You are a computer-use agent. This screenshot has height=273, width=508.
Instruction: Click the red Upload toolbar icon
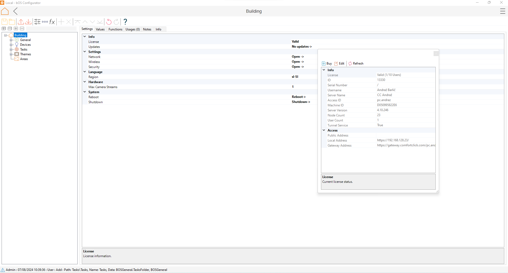(x=21, y=22)
